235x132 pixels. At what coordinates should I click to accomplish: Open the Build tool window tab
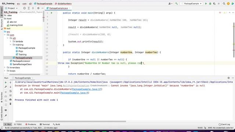(57, 124)
